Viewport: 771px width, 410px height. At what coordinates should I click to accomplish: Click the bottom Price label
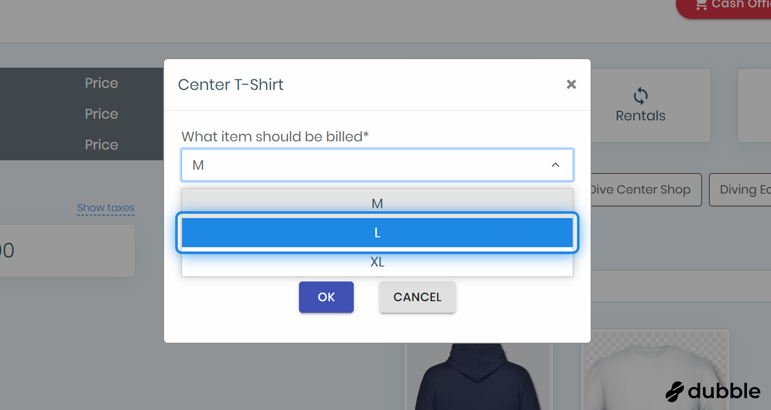click(102, 145)
